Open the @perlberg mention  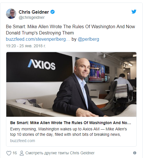pos(88,39)
